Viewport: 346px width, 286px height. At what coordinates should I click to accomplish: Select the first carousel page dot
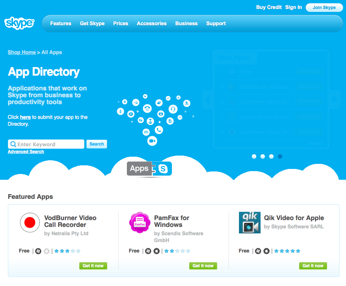[x=254, y=156]
